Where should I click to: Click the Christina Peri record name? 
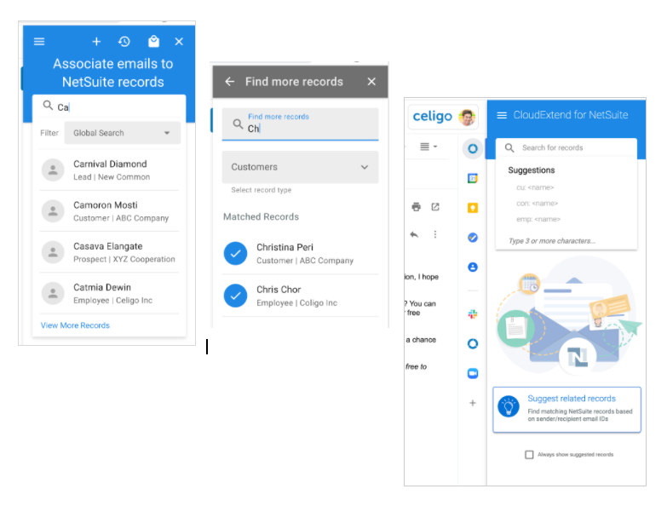pyautogui.click(x=285, y=248)
